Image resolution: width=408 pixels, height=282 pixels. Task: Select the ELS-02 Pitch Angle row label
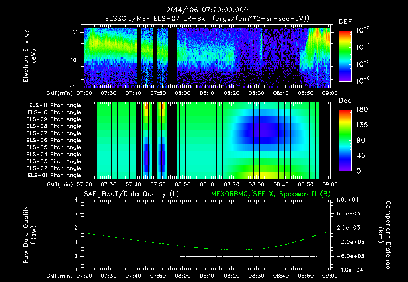point(54,168)
